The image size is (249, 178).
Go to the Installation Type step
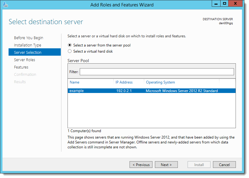tap(27, 45)
